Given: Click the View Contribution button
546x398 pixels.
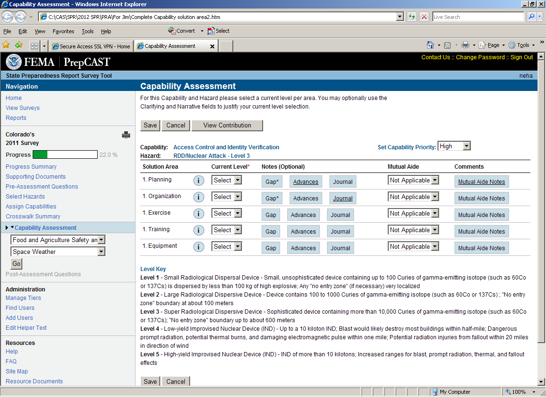Looking at the screenshot, I should click(227, 126).
